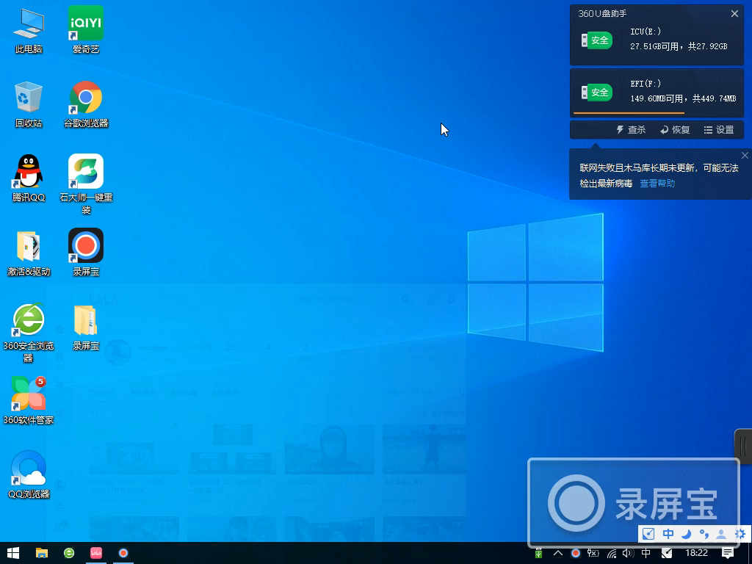Open File Explorer from the taskbar

click(x=42, y=553)
